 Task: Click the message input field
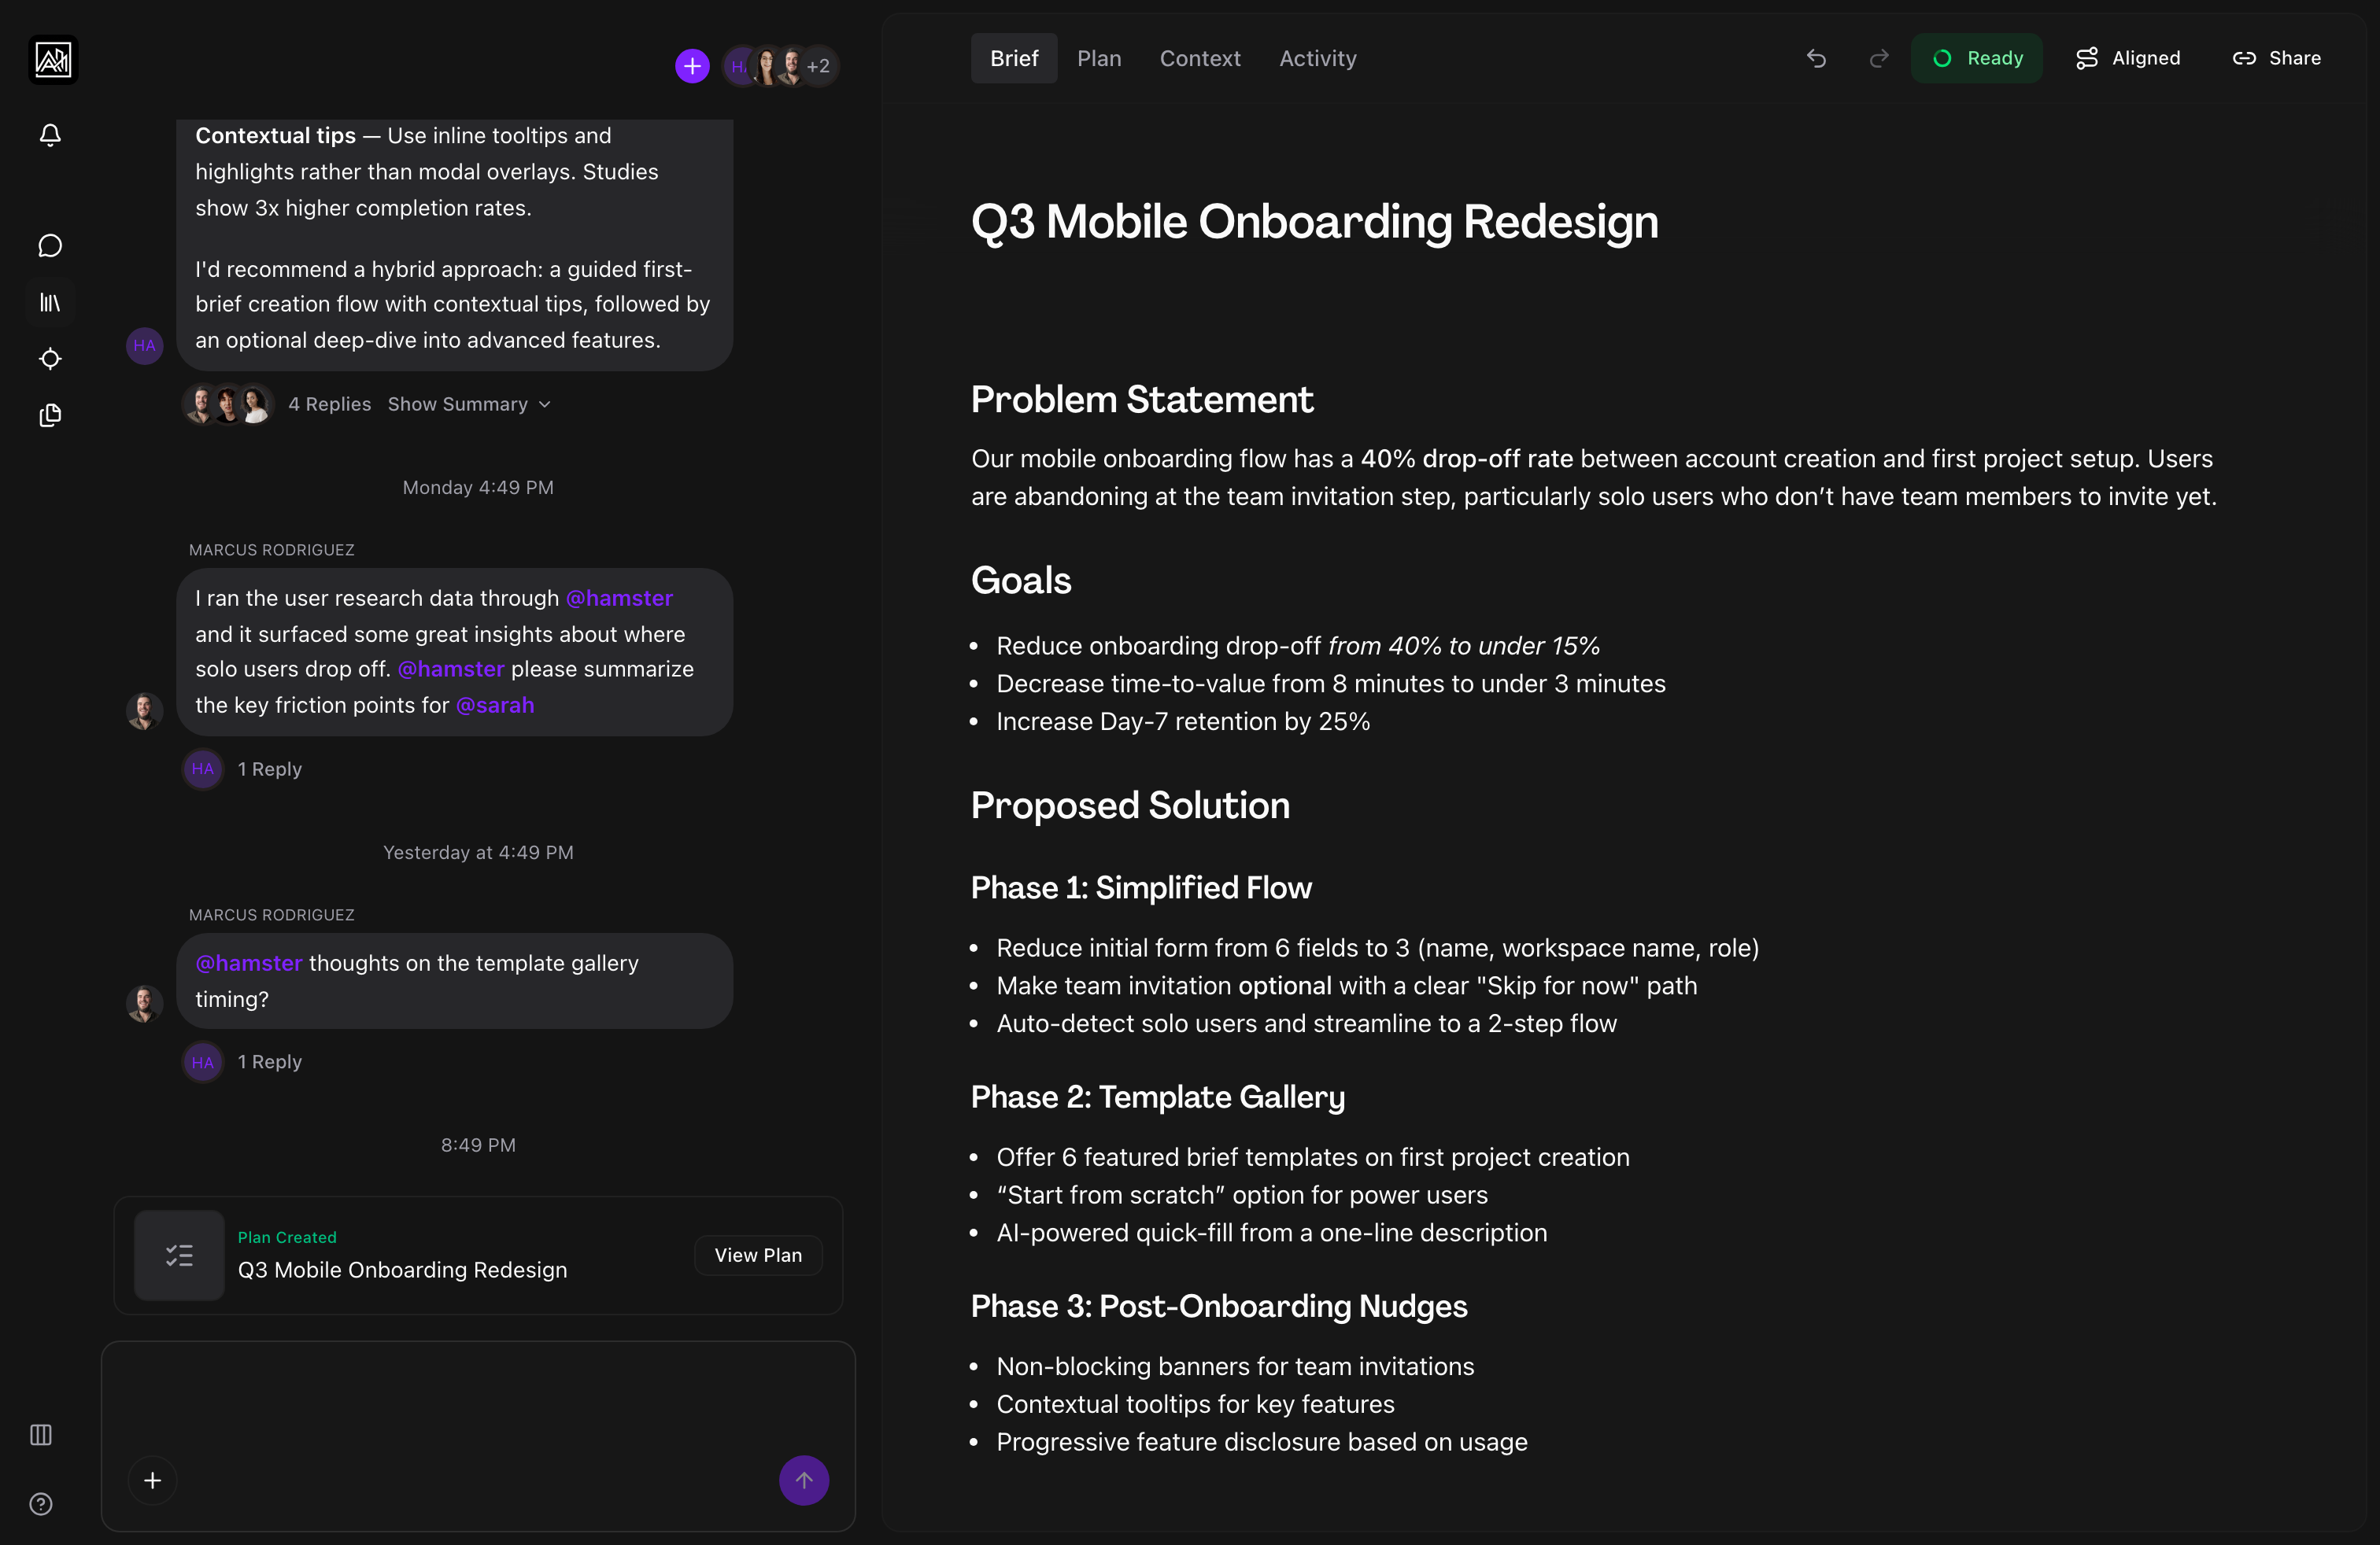point(478,1399)
